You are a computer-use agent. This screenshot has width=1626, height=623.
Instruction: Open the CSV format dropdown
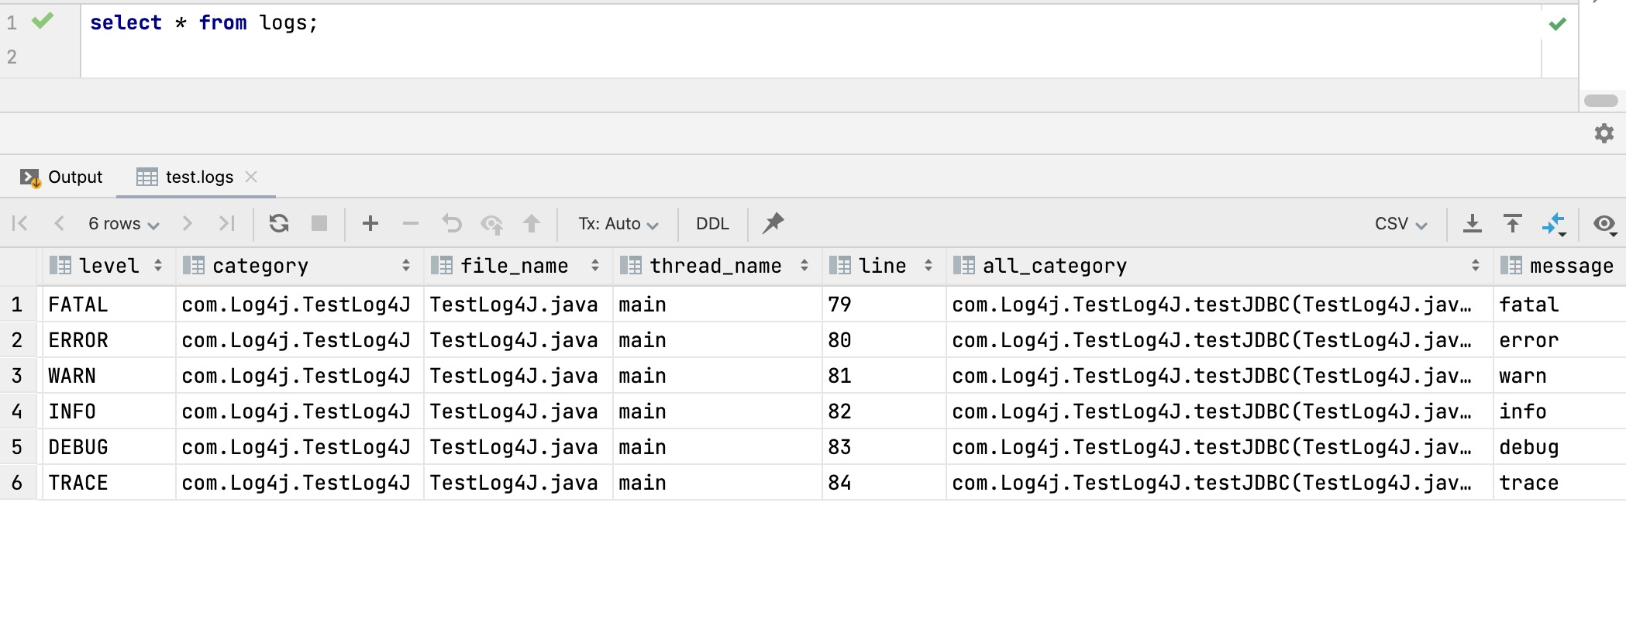pos(1400,224)
